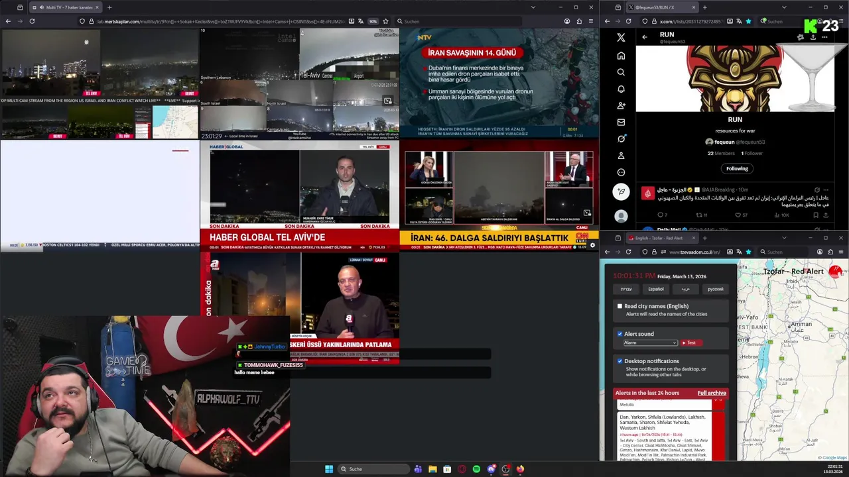Go back from the RUN list page
849x477 pixels.
click(x=644, y=37)
